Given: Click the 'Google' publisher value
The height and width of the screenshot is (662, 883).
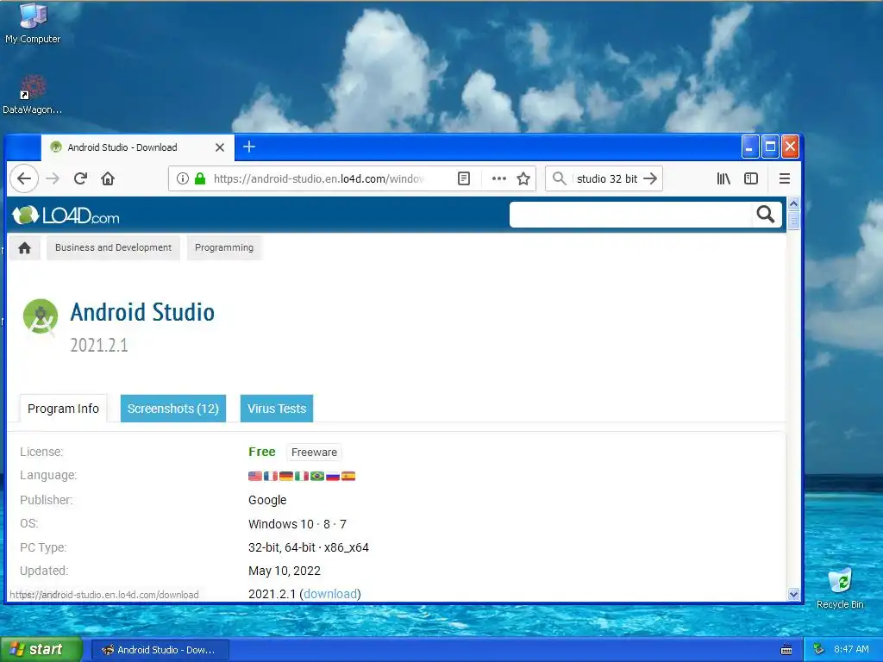Looking at the screenshot, I should coord(267,500).
